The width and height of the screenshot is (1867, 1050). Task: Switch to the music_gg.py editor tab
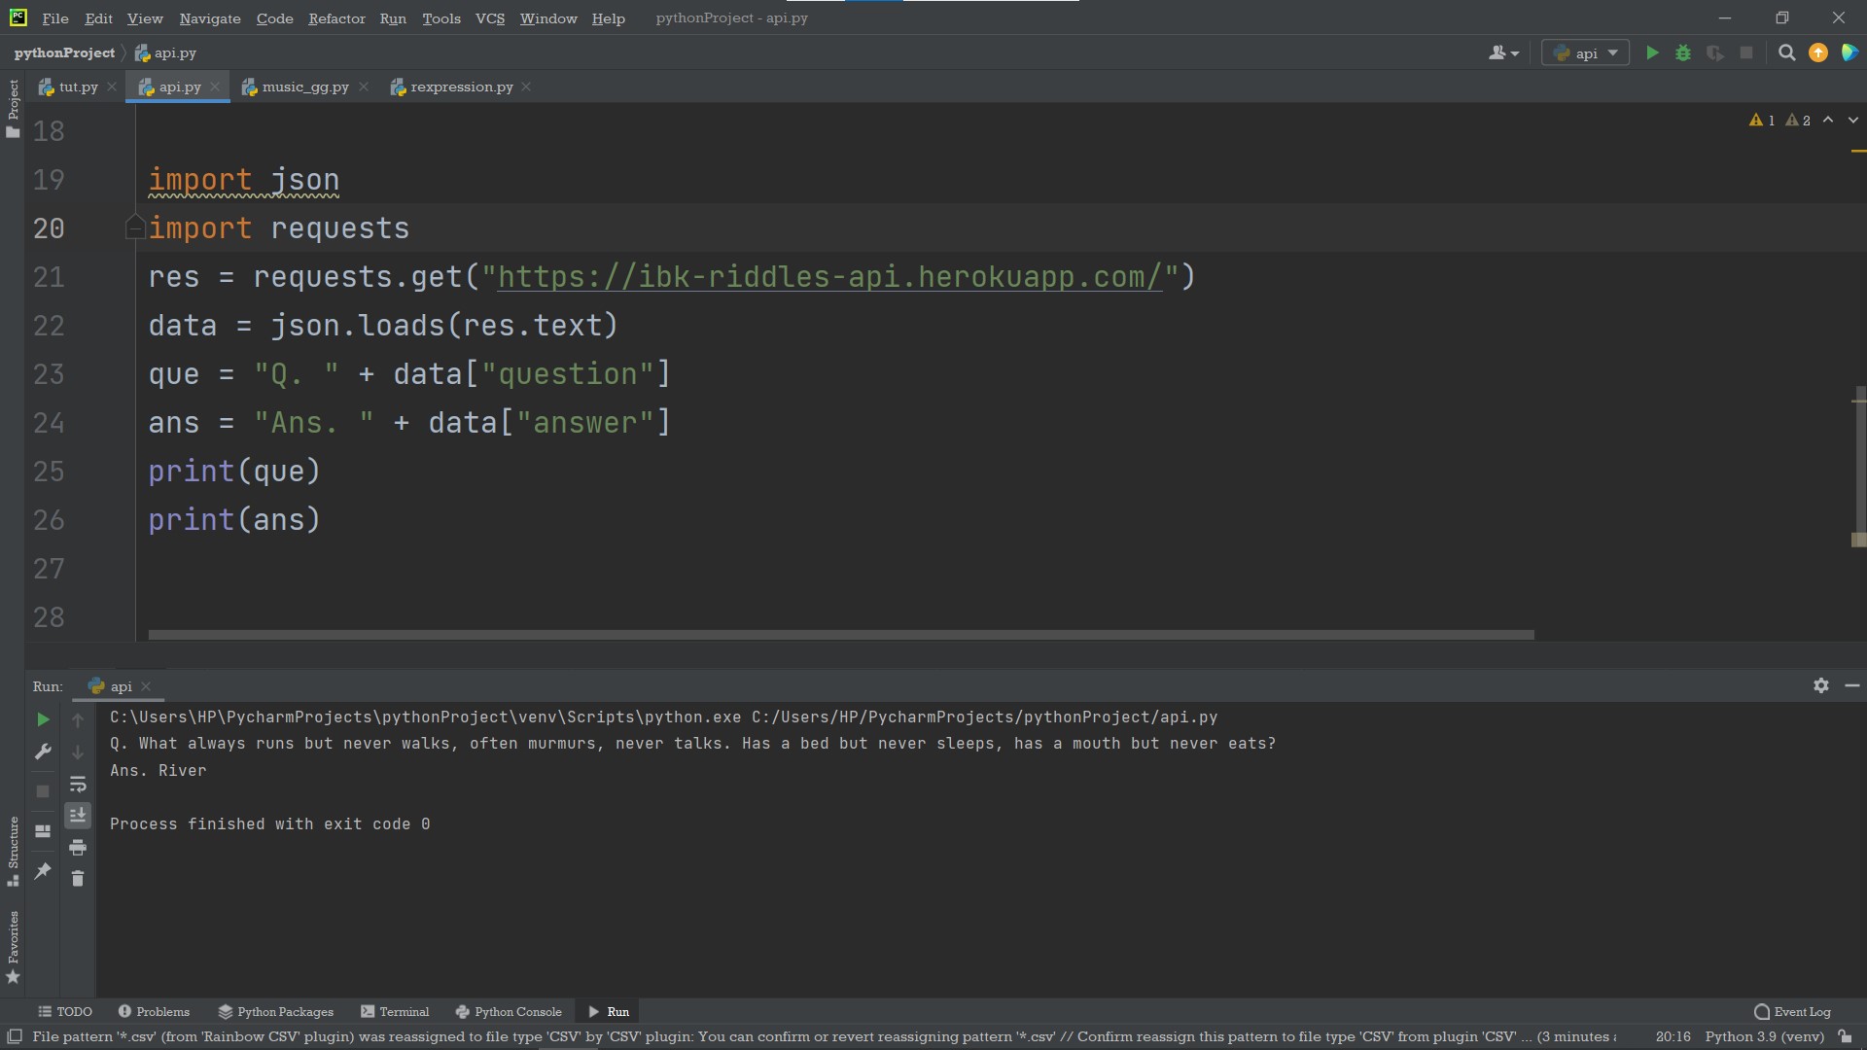(x=304, y=87)
